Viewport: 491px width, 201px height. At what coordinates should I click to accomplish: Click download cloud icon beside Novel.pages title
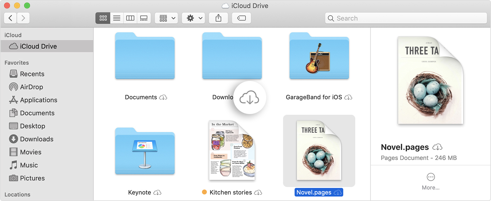(x=437, y=147)
